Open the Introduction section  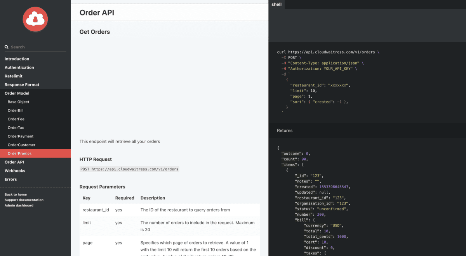(x=17, y=59)
